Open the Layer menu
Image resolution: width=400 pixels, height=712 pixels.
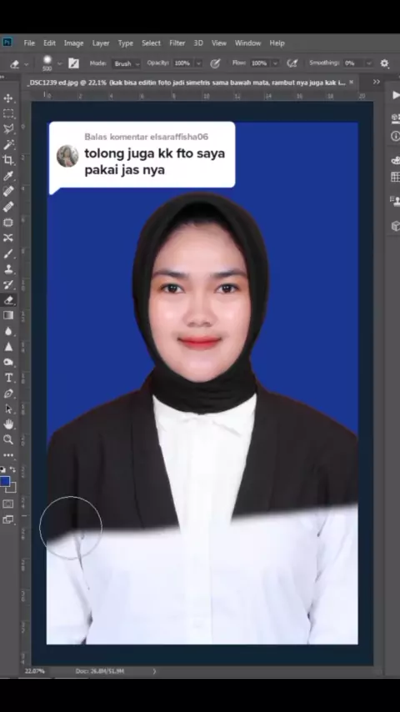pos(101,43)
